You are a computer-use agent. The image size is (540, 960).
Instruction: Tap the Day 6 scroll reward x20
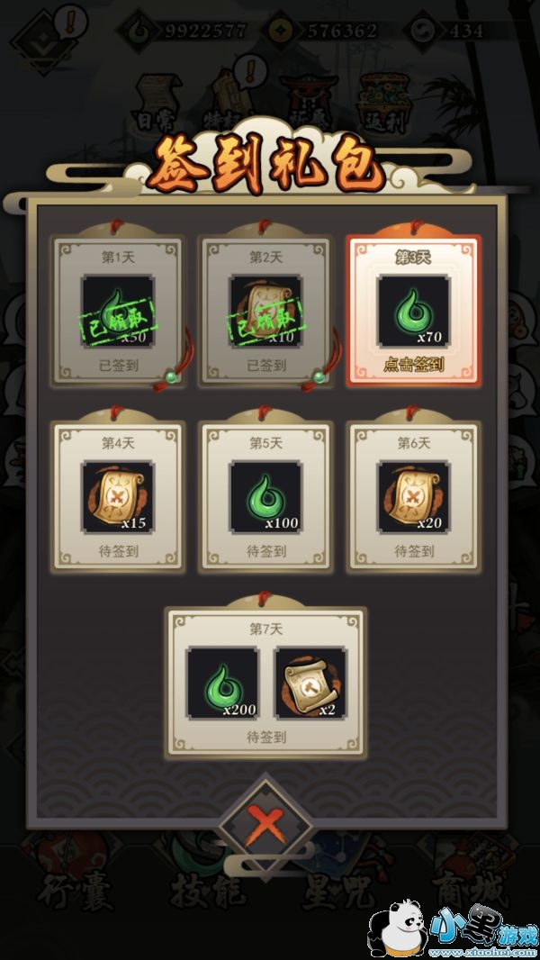tap(413, 496)
